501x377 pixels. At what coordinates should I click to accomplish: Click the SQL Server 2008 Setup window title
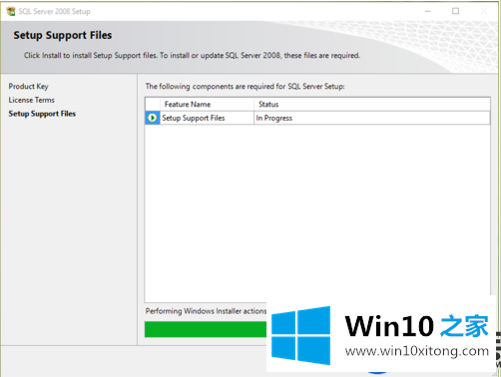click(x=54, y=12)
